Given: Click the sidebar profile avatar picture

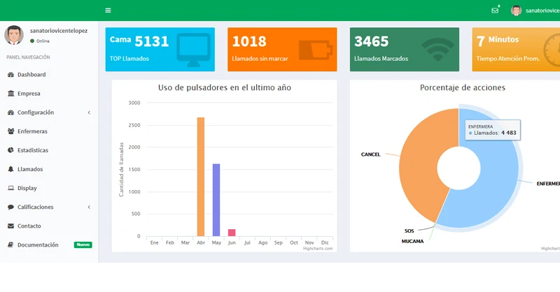Looking at the screenshot, I should 14,35.
